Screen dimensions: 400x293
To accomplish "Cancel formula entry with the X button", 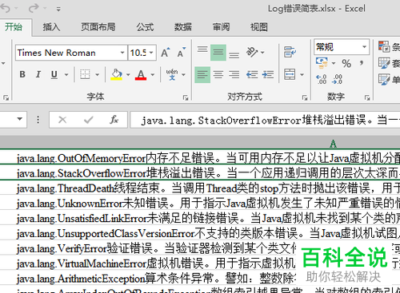I will click(x=62, y=120).
